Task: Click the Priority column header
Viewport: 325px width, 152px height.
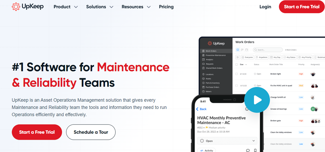Action: click(301, 64)
